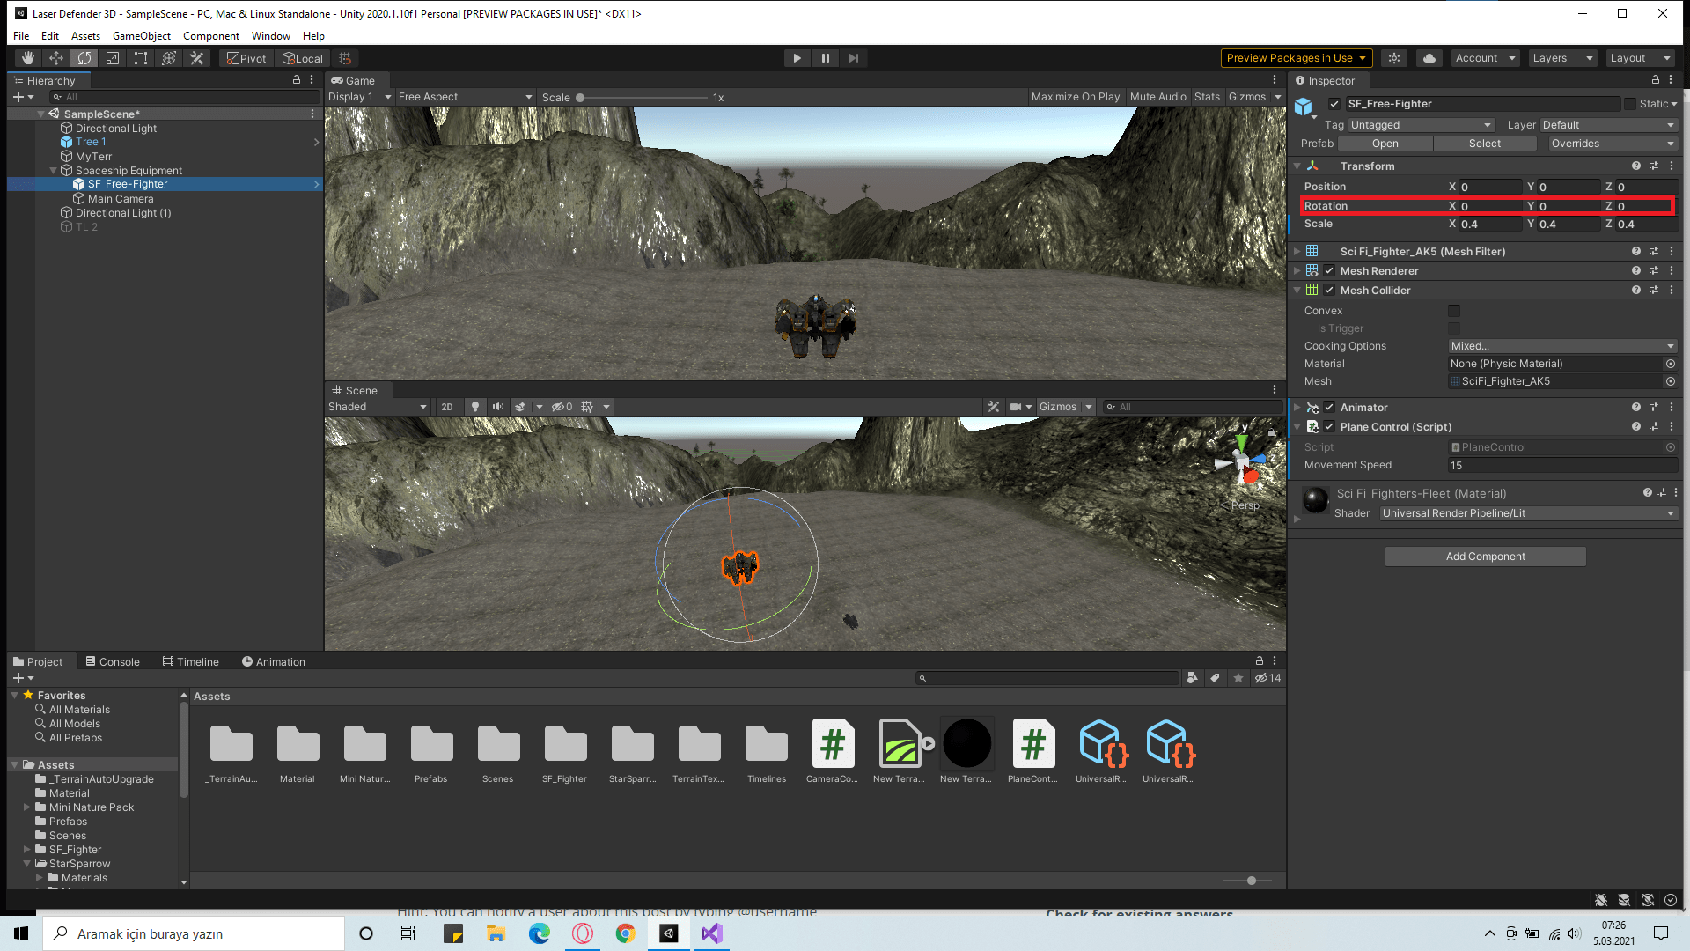Disable Mesh Collider component checkbox
Viewport: 1690px width, 951px height.
click(1329, 291)
